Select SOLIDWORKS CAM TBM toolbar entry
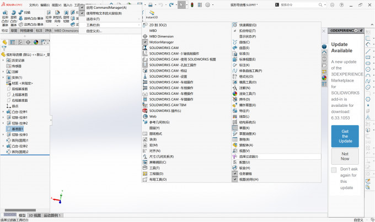 click(186, 105)
